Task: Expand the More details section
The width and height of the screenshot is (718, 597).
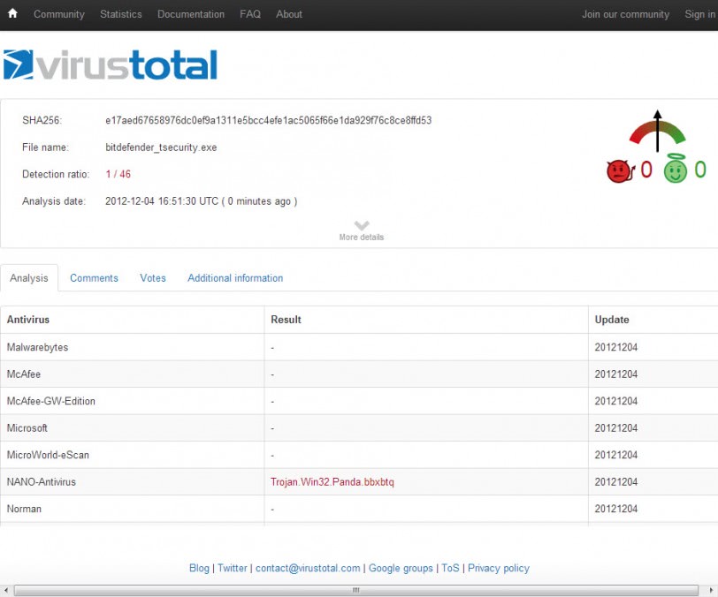Action: tap(361, 237)
